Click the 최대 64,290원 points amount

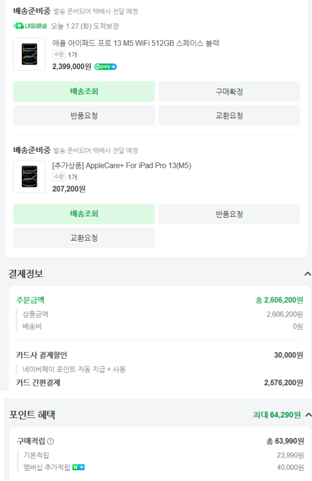point(277,415)
